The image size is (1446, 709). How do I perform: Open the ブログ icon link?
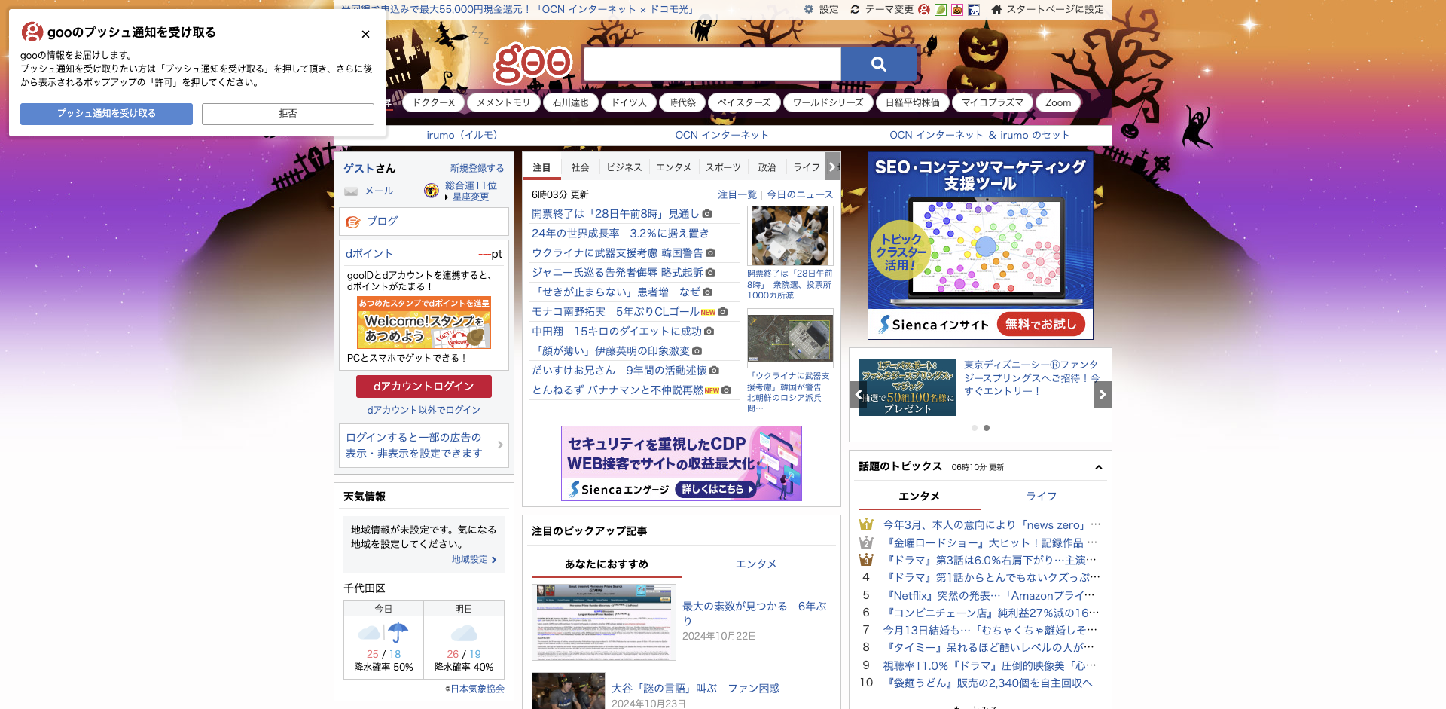(x=352, y=222)
